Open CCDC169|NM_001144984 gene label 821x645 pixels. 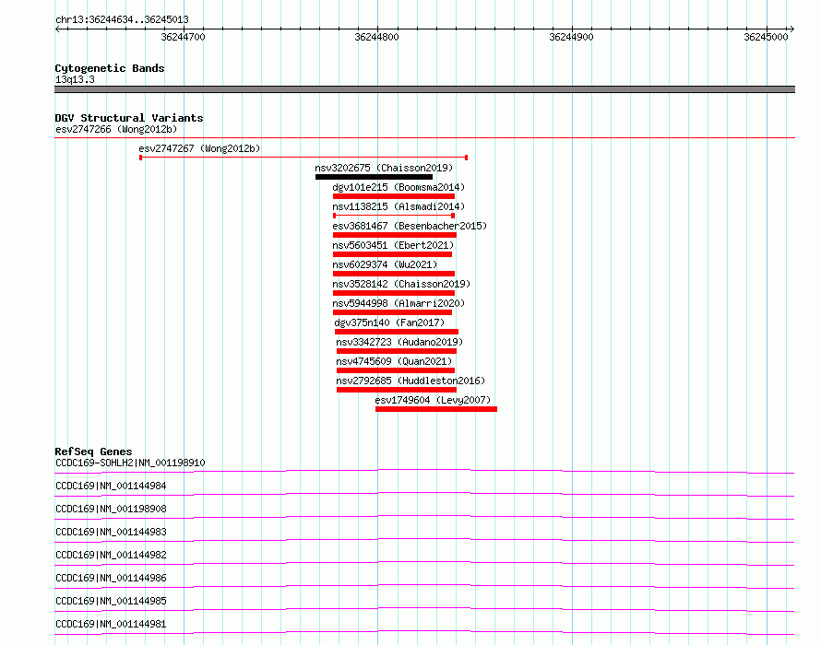[111, 486]
